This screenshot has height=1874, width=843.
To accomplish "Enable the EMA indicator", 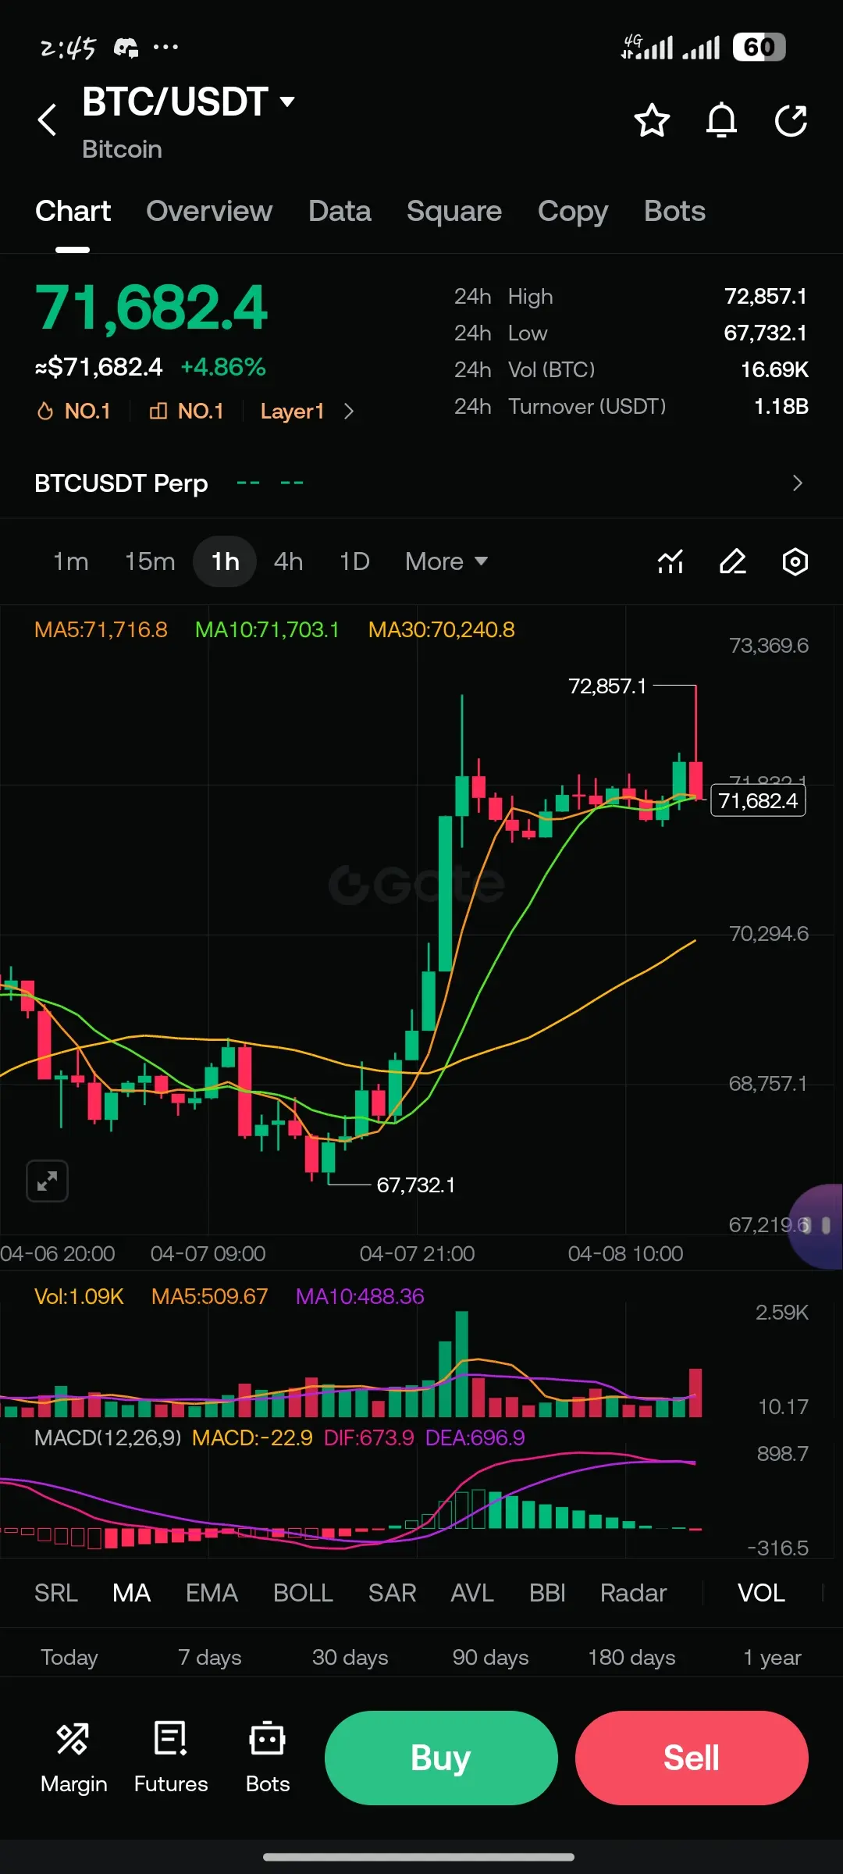I will [x=212, y=1593].
